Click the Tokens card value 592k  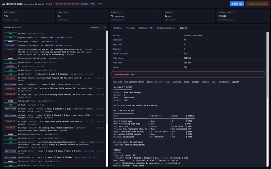point(222,16)
